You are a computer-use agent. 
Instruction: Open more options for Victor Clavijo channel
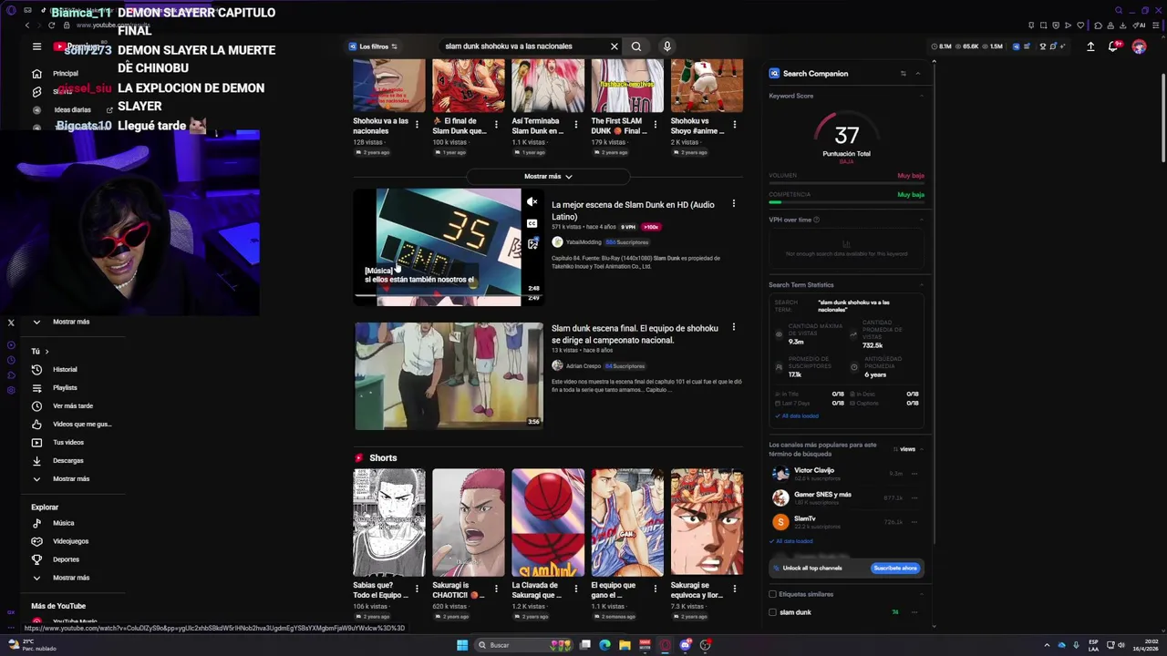tap(914, 474)
